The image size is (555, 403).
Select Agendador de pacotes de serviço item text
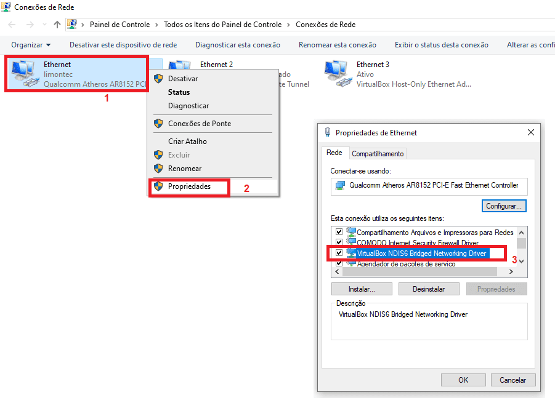tap(406, 264)
